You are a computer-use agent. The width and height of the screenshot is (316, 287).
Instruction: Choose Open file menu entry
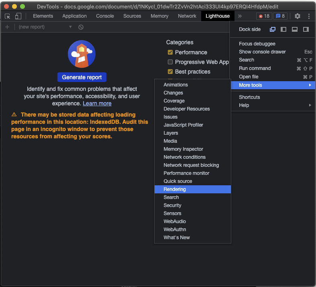coord(273,77)
